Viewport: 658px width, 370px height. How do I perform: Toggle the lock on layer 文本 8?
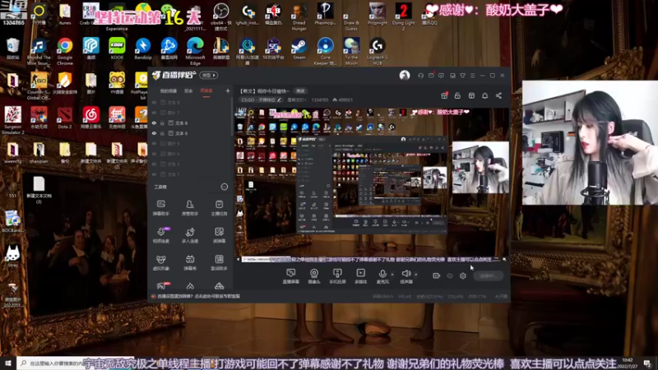pyautogui.click(x=162, y=123)
